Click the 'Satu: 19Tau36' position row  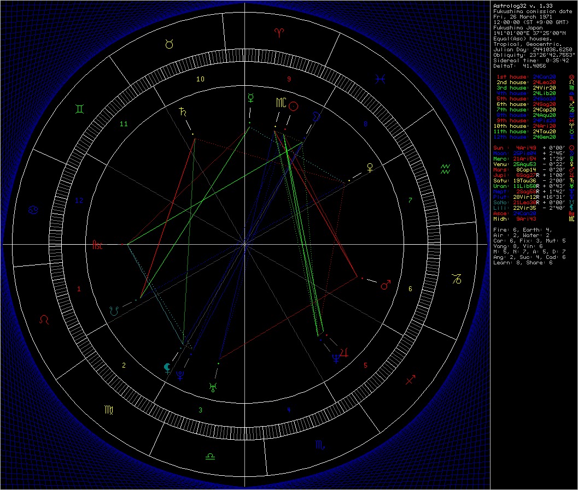[534, 180]
